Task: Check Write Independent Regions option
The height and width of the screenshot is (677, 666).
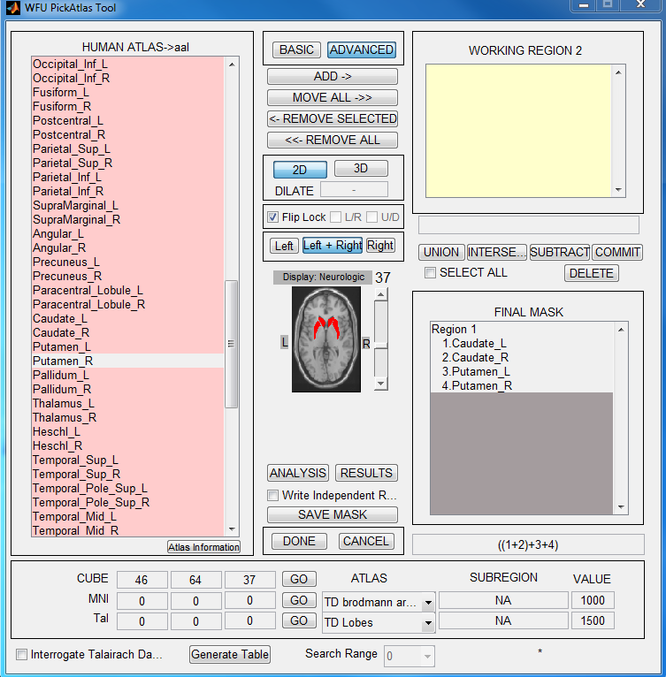Action: click(x=273, y=496)
